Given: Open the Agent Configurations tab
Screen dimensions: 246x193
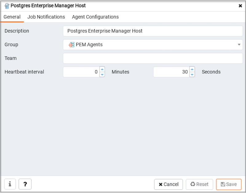Looking at the screenshot, I should 95,17.
